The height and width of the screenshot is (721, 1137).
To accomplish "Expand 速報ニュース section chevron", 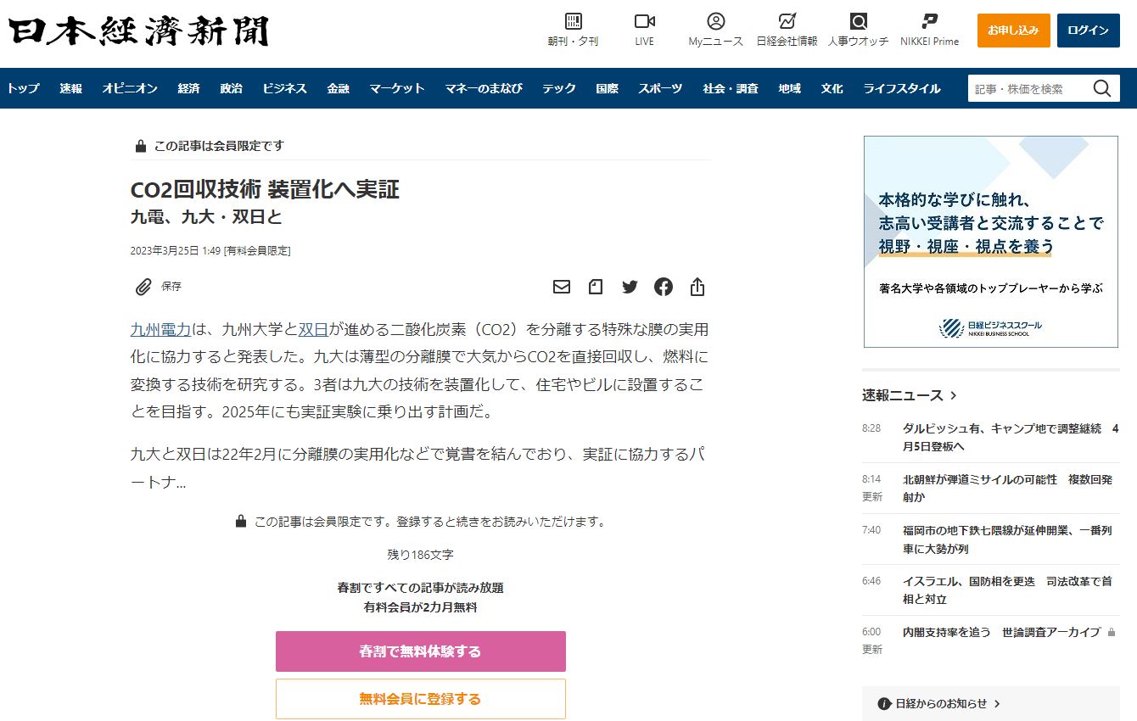I will (x=954, y=395).
